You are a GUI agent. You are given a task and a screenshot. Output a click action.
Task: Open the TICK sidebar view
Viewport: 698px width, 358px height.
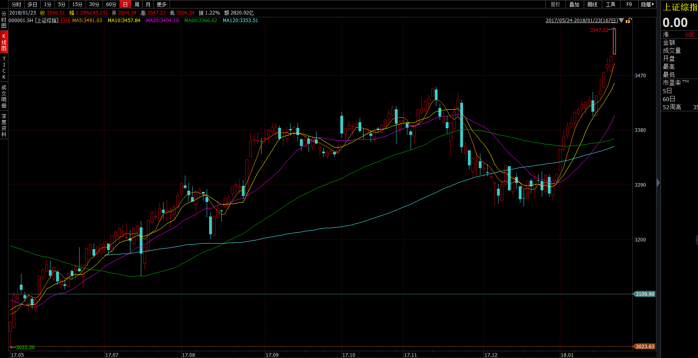pyautogui.click(x=4, y=68)
